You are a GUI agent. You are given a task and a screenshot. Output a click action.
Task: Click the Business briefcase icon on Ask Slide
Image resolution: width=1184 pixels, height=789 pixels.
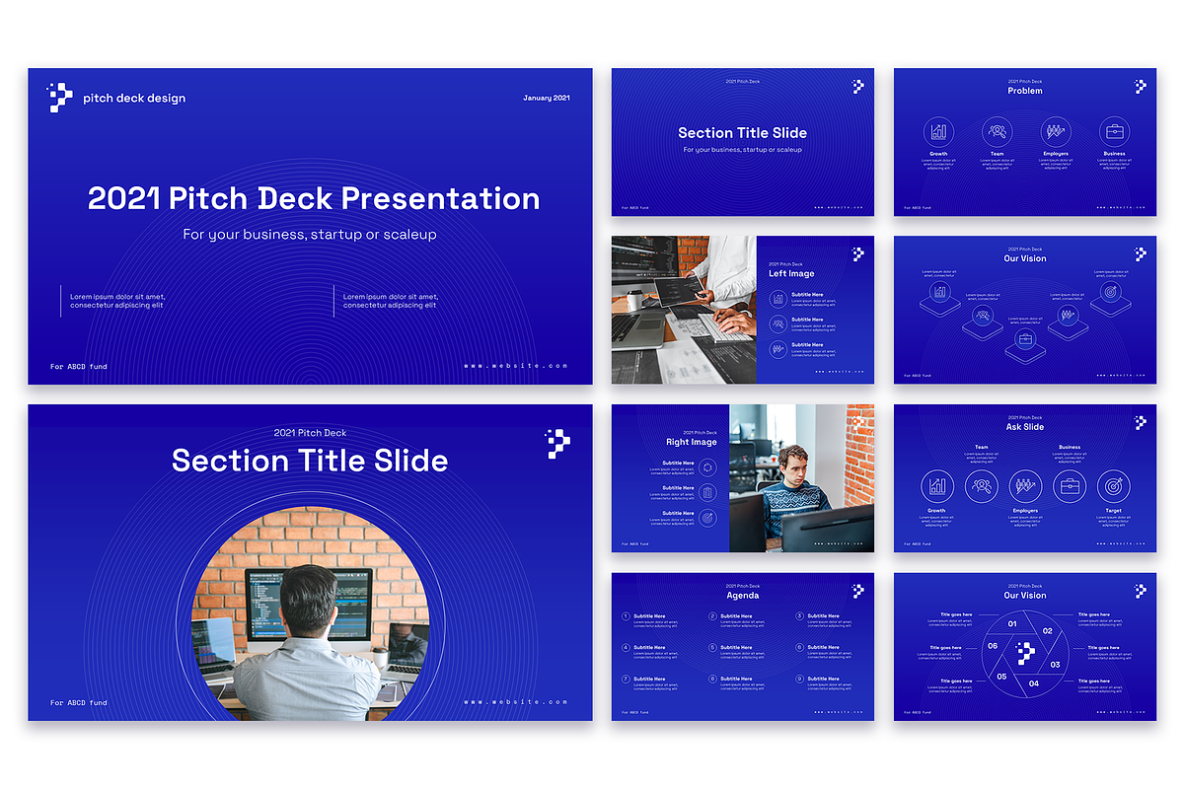(1070, 486)
